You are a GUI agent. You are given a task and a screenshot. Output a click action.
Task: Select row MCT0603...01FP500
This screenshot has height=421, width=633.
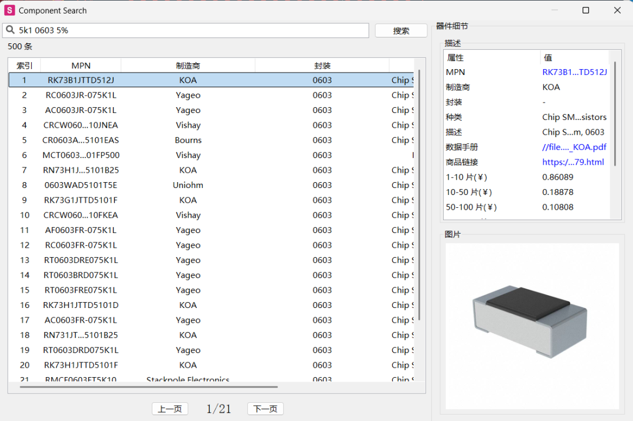211,155
